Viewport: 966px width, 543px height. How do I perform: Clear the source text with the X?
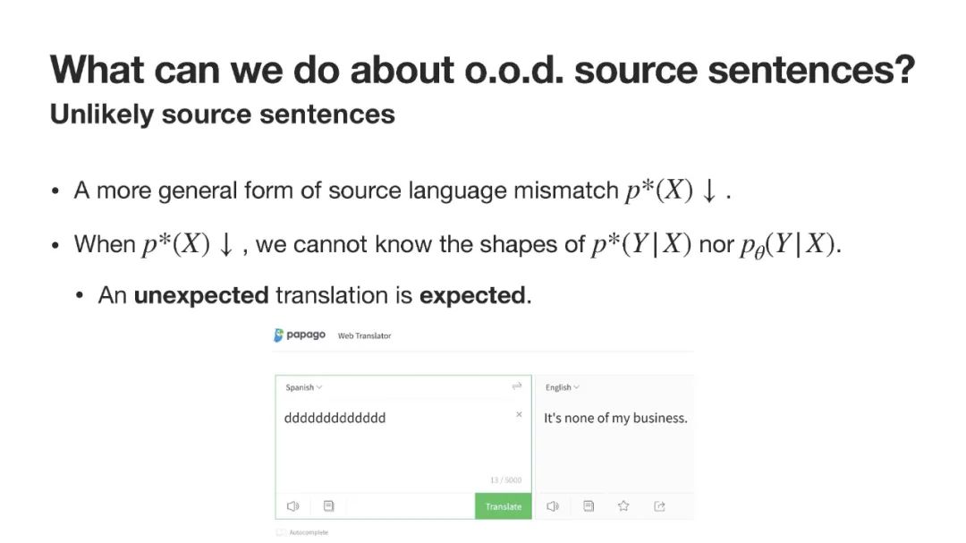coord(519,415)
